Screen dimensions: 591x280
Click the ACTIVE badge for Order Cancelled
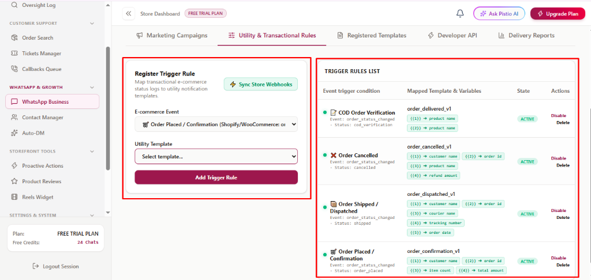pos(528,161)
